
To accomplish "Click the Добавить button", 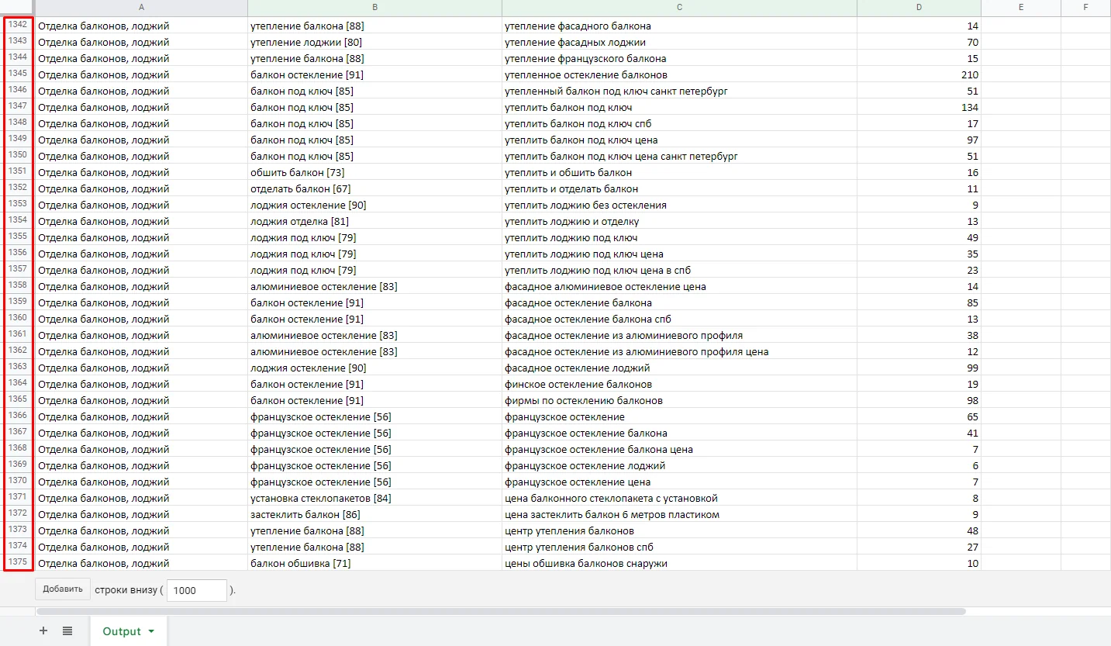I will pos(63,589).
